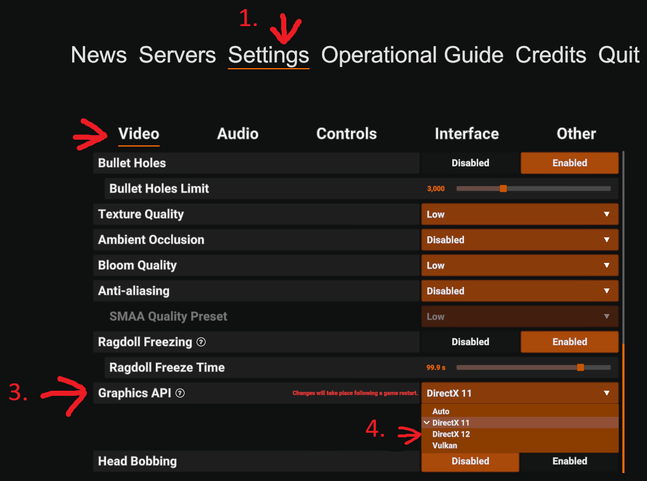This screenshot has height=481, width=647.
Task: Click the Bloom Quality setting label
Action: tap(137, 265)
